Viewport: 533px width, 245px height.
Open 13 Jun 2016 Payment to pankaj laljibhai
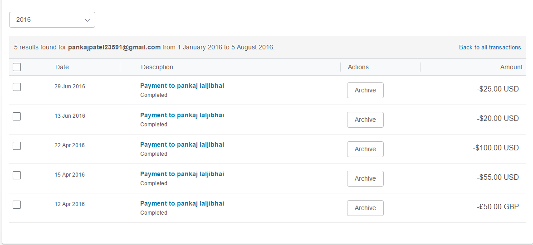(182, 115)
